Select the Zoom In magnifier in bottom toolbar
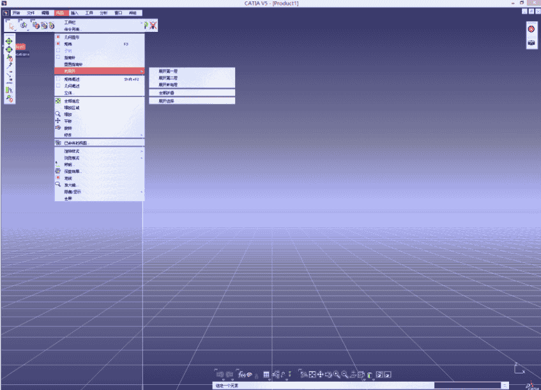Screen dimensions: 541x390 (x=337, y=375)
